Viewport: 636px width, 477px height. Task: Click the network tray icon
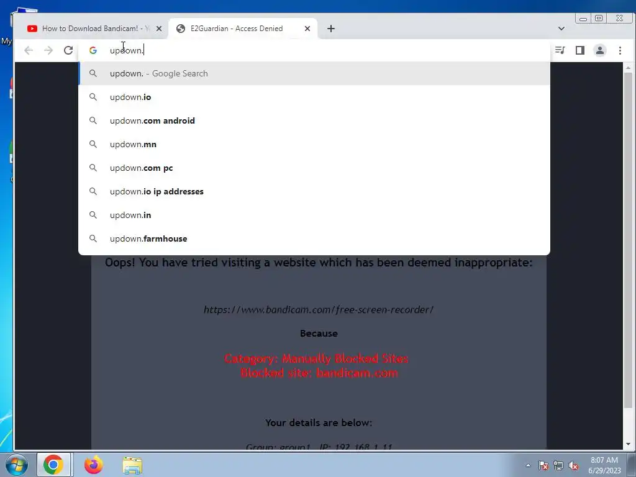click(558, 465)
